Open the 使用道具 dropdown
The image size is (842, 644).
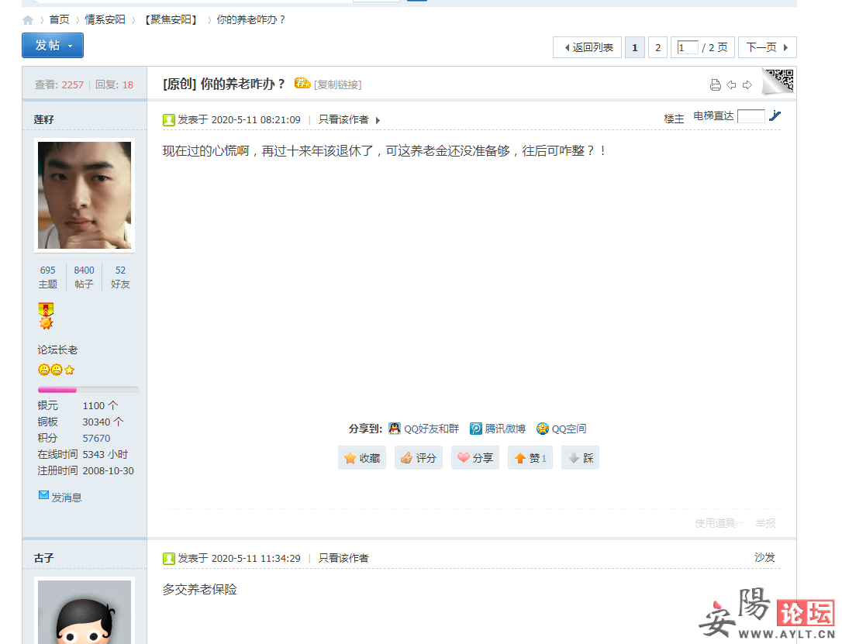pyautogui.click(x=719, y=523)
